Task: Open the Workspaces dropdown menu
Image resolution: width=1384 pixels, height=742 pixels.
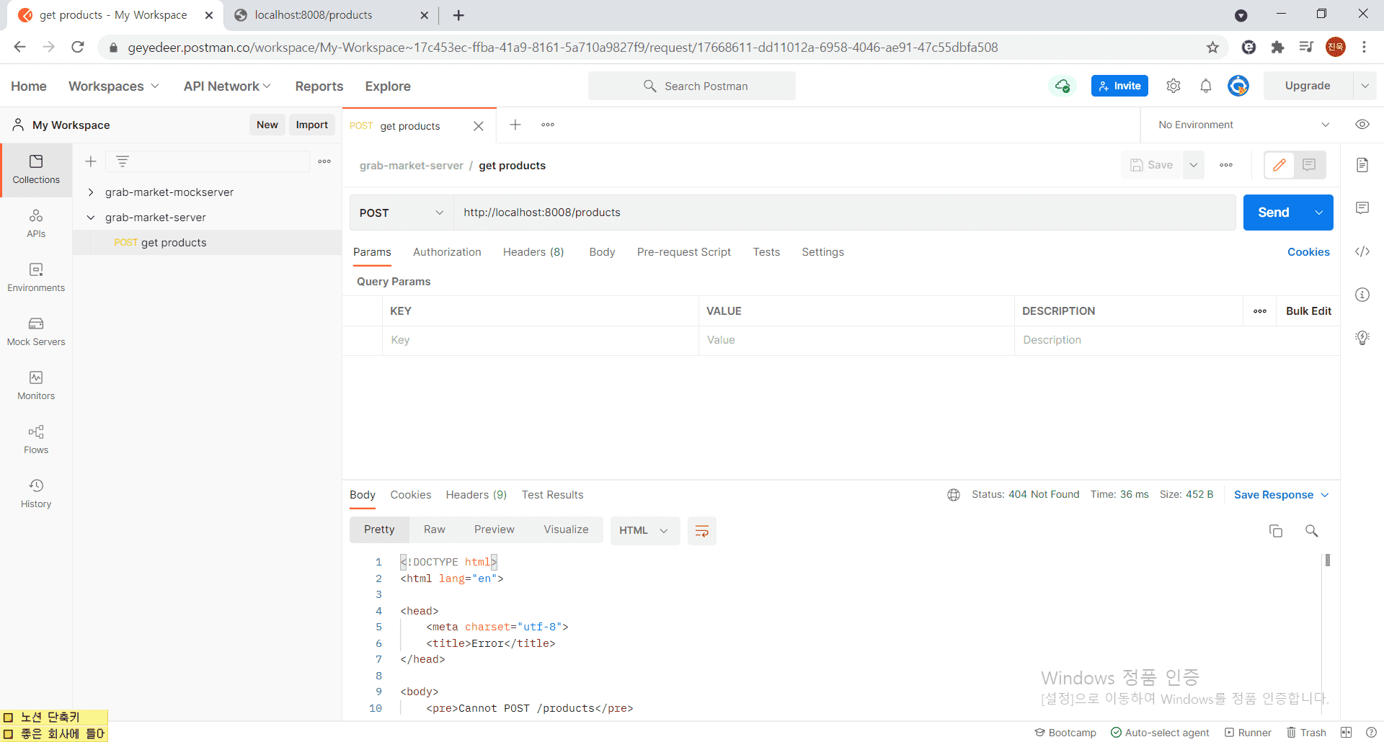Action: (x=114, y=86)
